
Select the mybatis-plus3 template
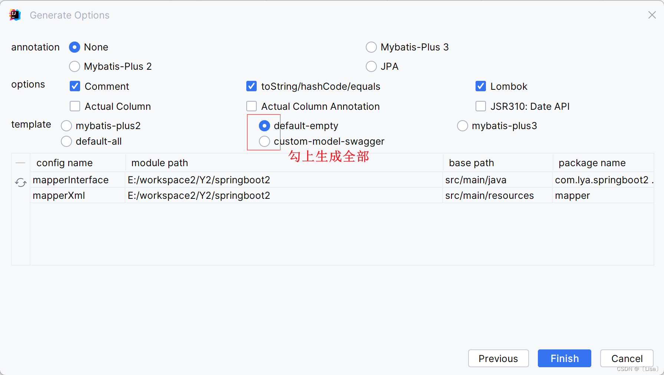(462, 126)
